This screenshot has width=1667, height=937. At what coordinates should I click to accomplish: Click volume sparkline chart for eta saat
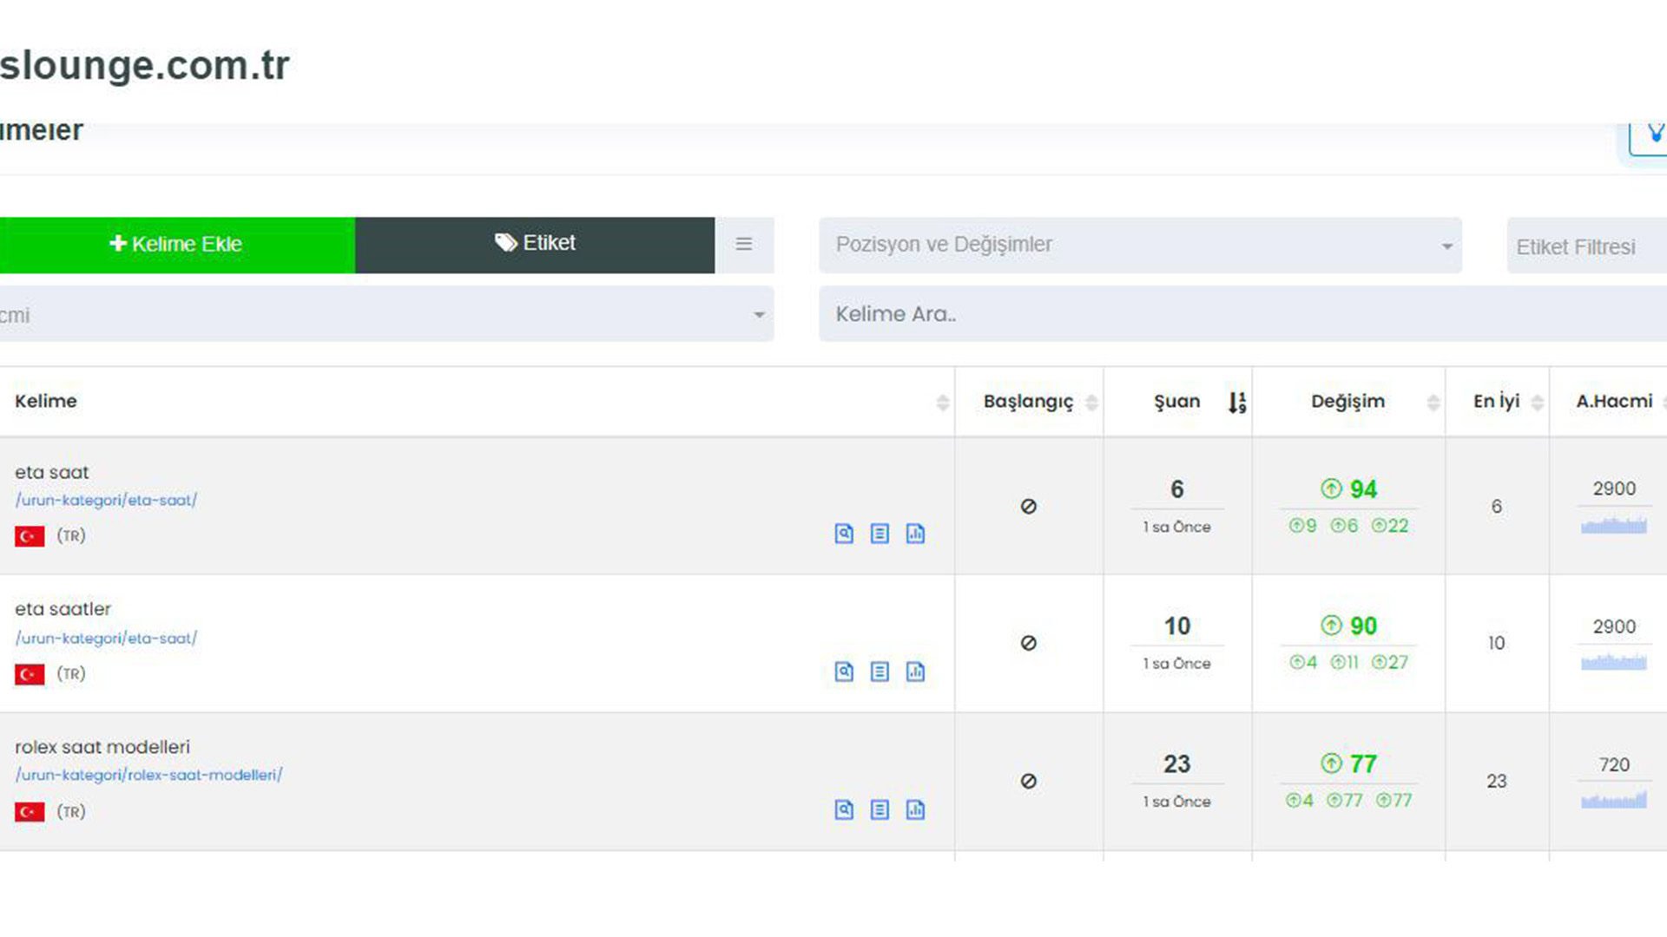(1613, 526)
